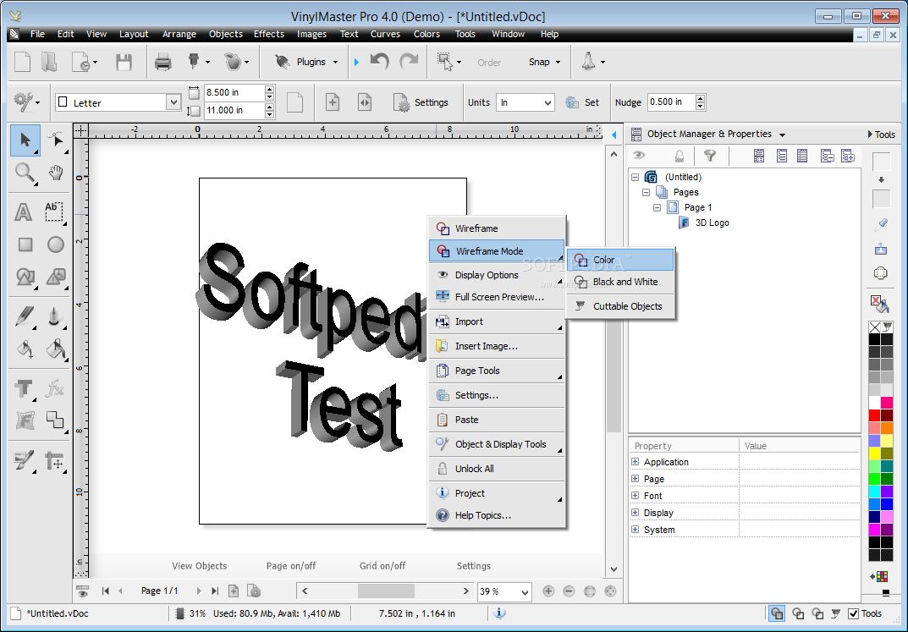The width and height of the screenshot is (908, 632).
Task: Click the Save floppy disk icon
Action: (124, 62)
